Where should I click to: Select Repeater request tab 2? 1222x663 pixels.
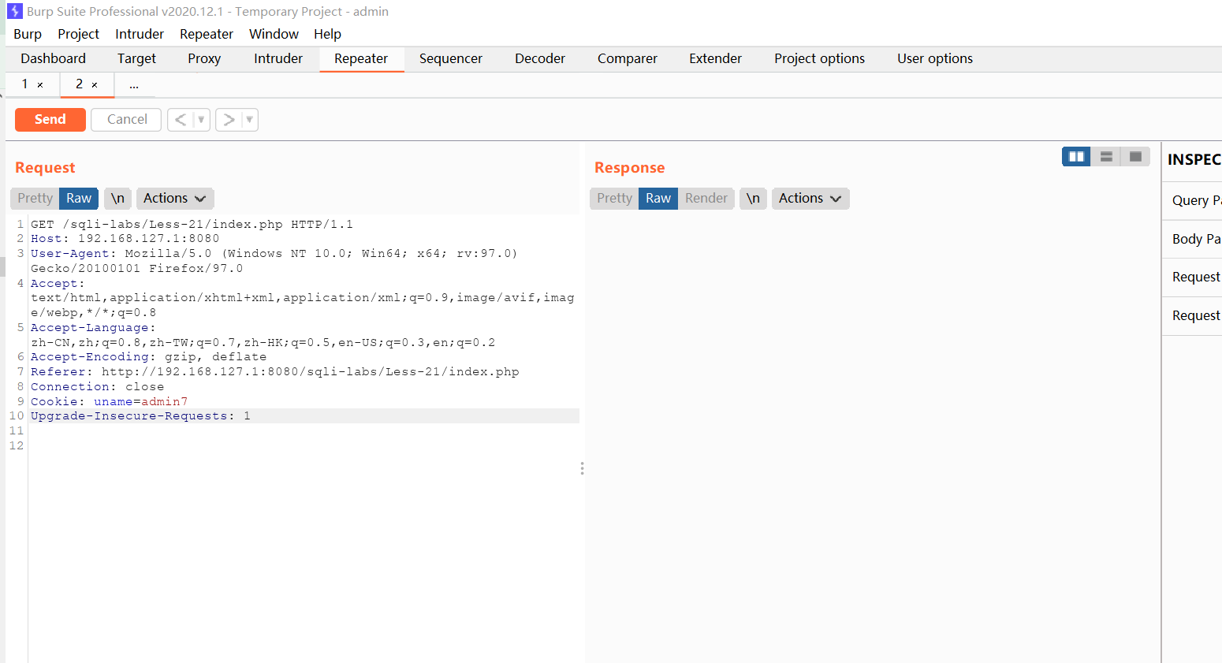[79, 84]
